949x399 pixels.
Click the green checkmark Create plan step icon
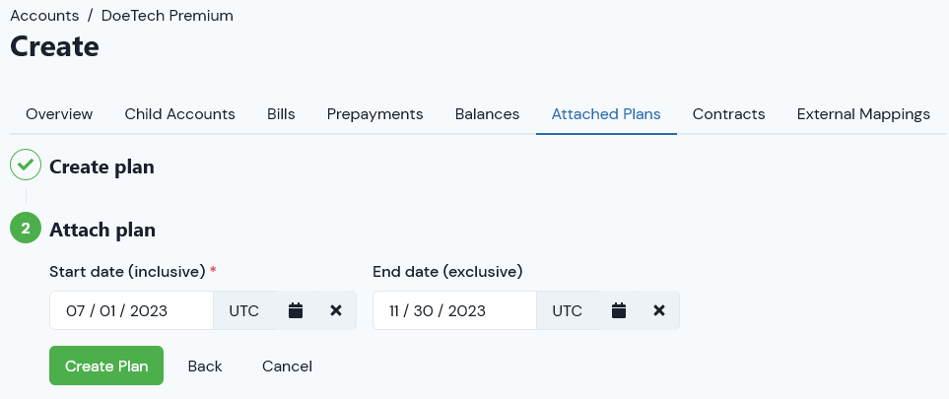click(x=26, y=166)
